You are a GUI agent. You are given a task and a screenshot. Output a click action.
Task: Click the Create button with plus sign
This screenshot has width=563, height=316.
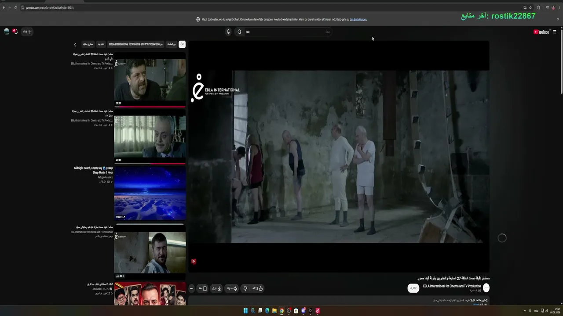(x=27, y=32)
